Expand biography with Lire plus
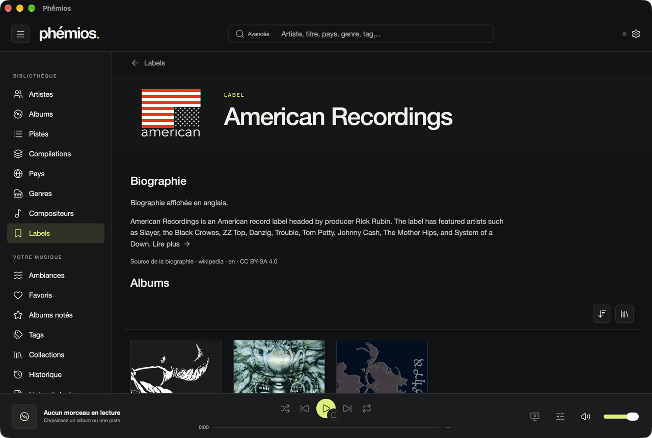 click(x=172, y=244)
